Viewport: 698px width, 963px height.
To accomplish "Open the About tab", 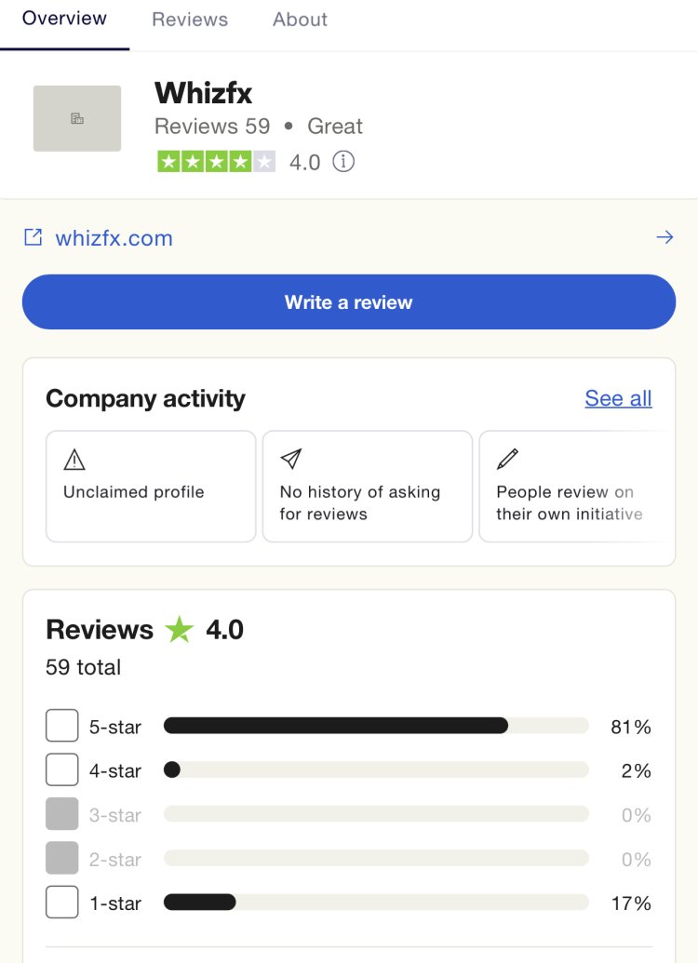I will point(300,20).
